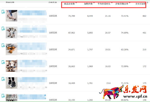Sort by 商品访客数 column arrow
Screen dimensions: 150x102
pyautogui.click(x=76, y=3)
